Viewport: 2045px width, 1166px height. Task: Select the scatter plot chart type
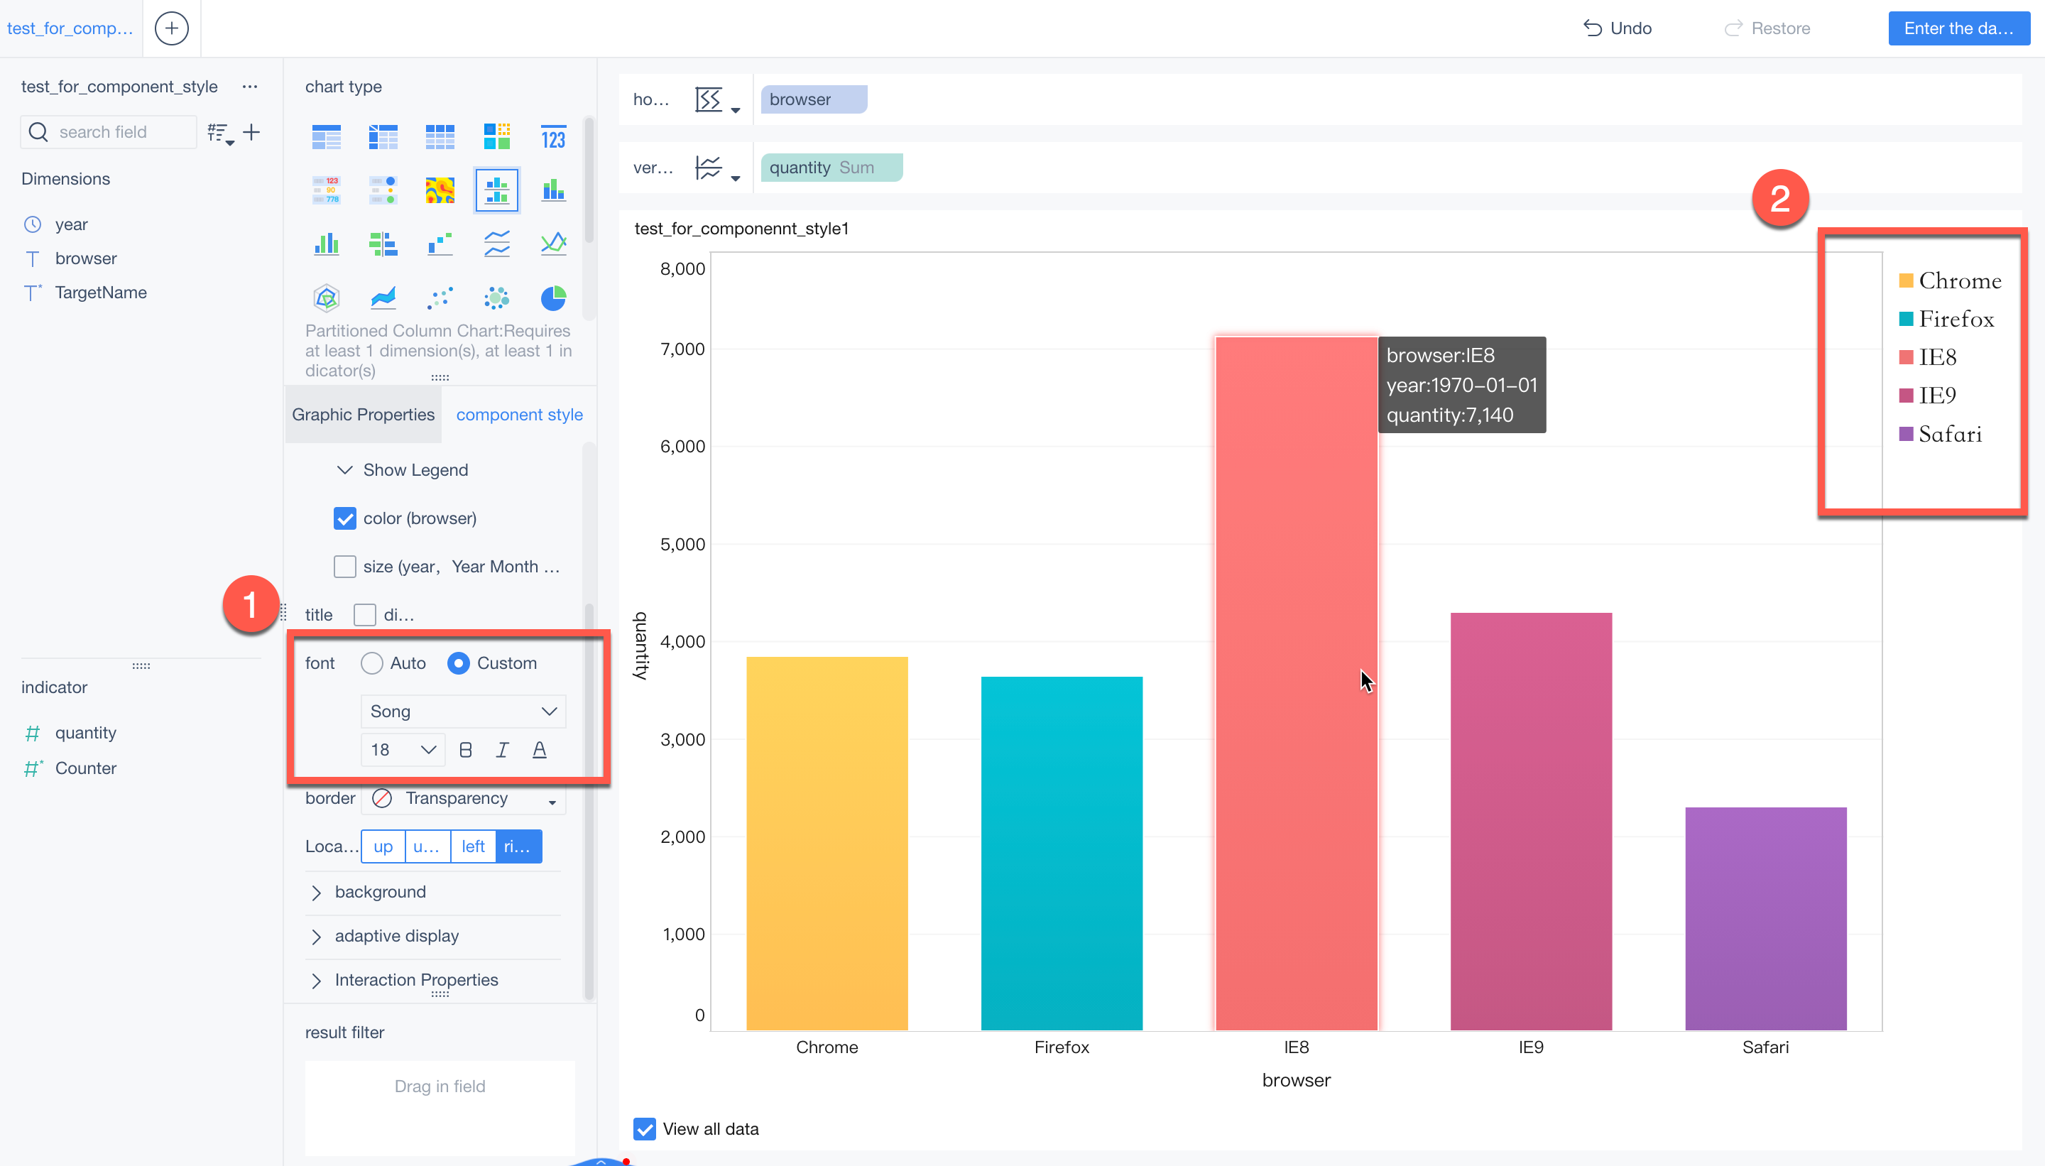pyautogui.click(x=440, y=298)
